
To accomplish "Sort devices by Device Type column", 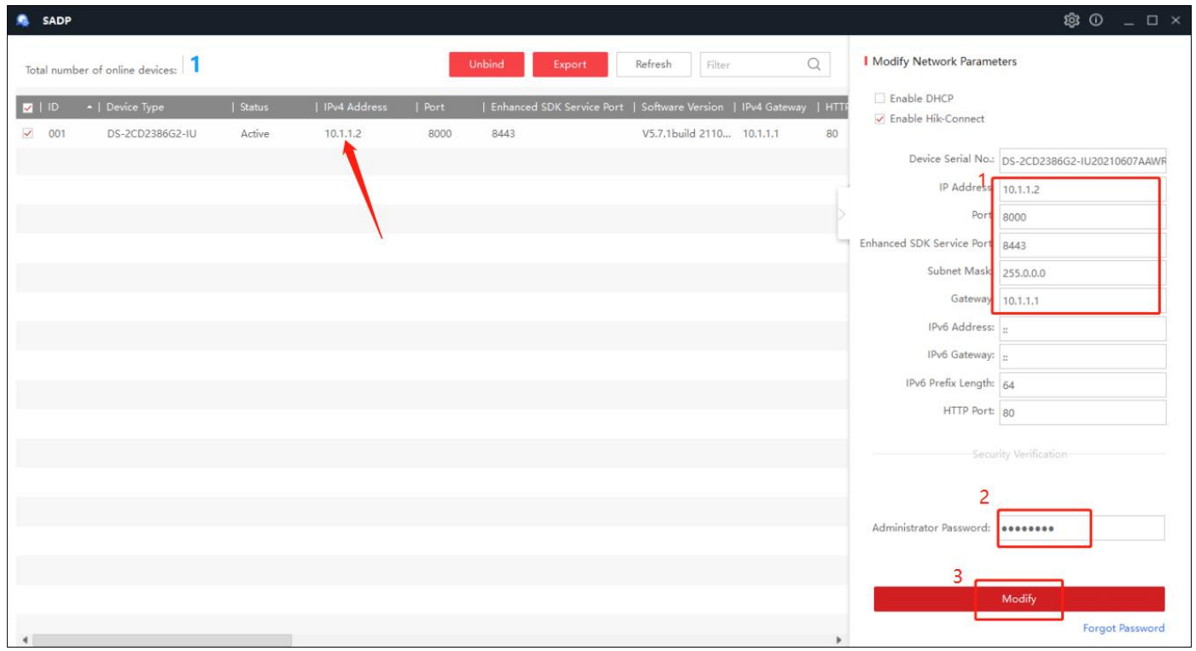I will (x=135, y=108).
